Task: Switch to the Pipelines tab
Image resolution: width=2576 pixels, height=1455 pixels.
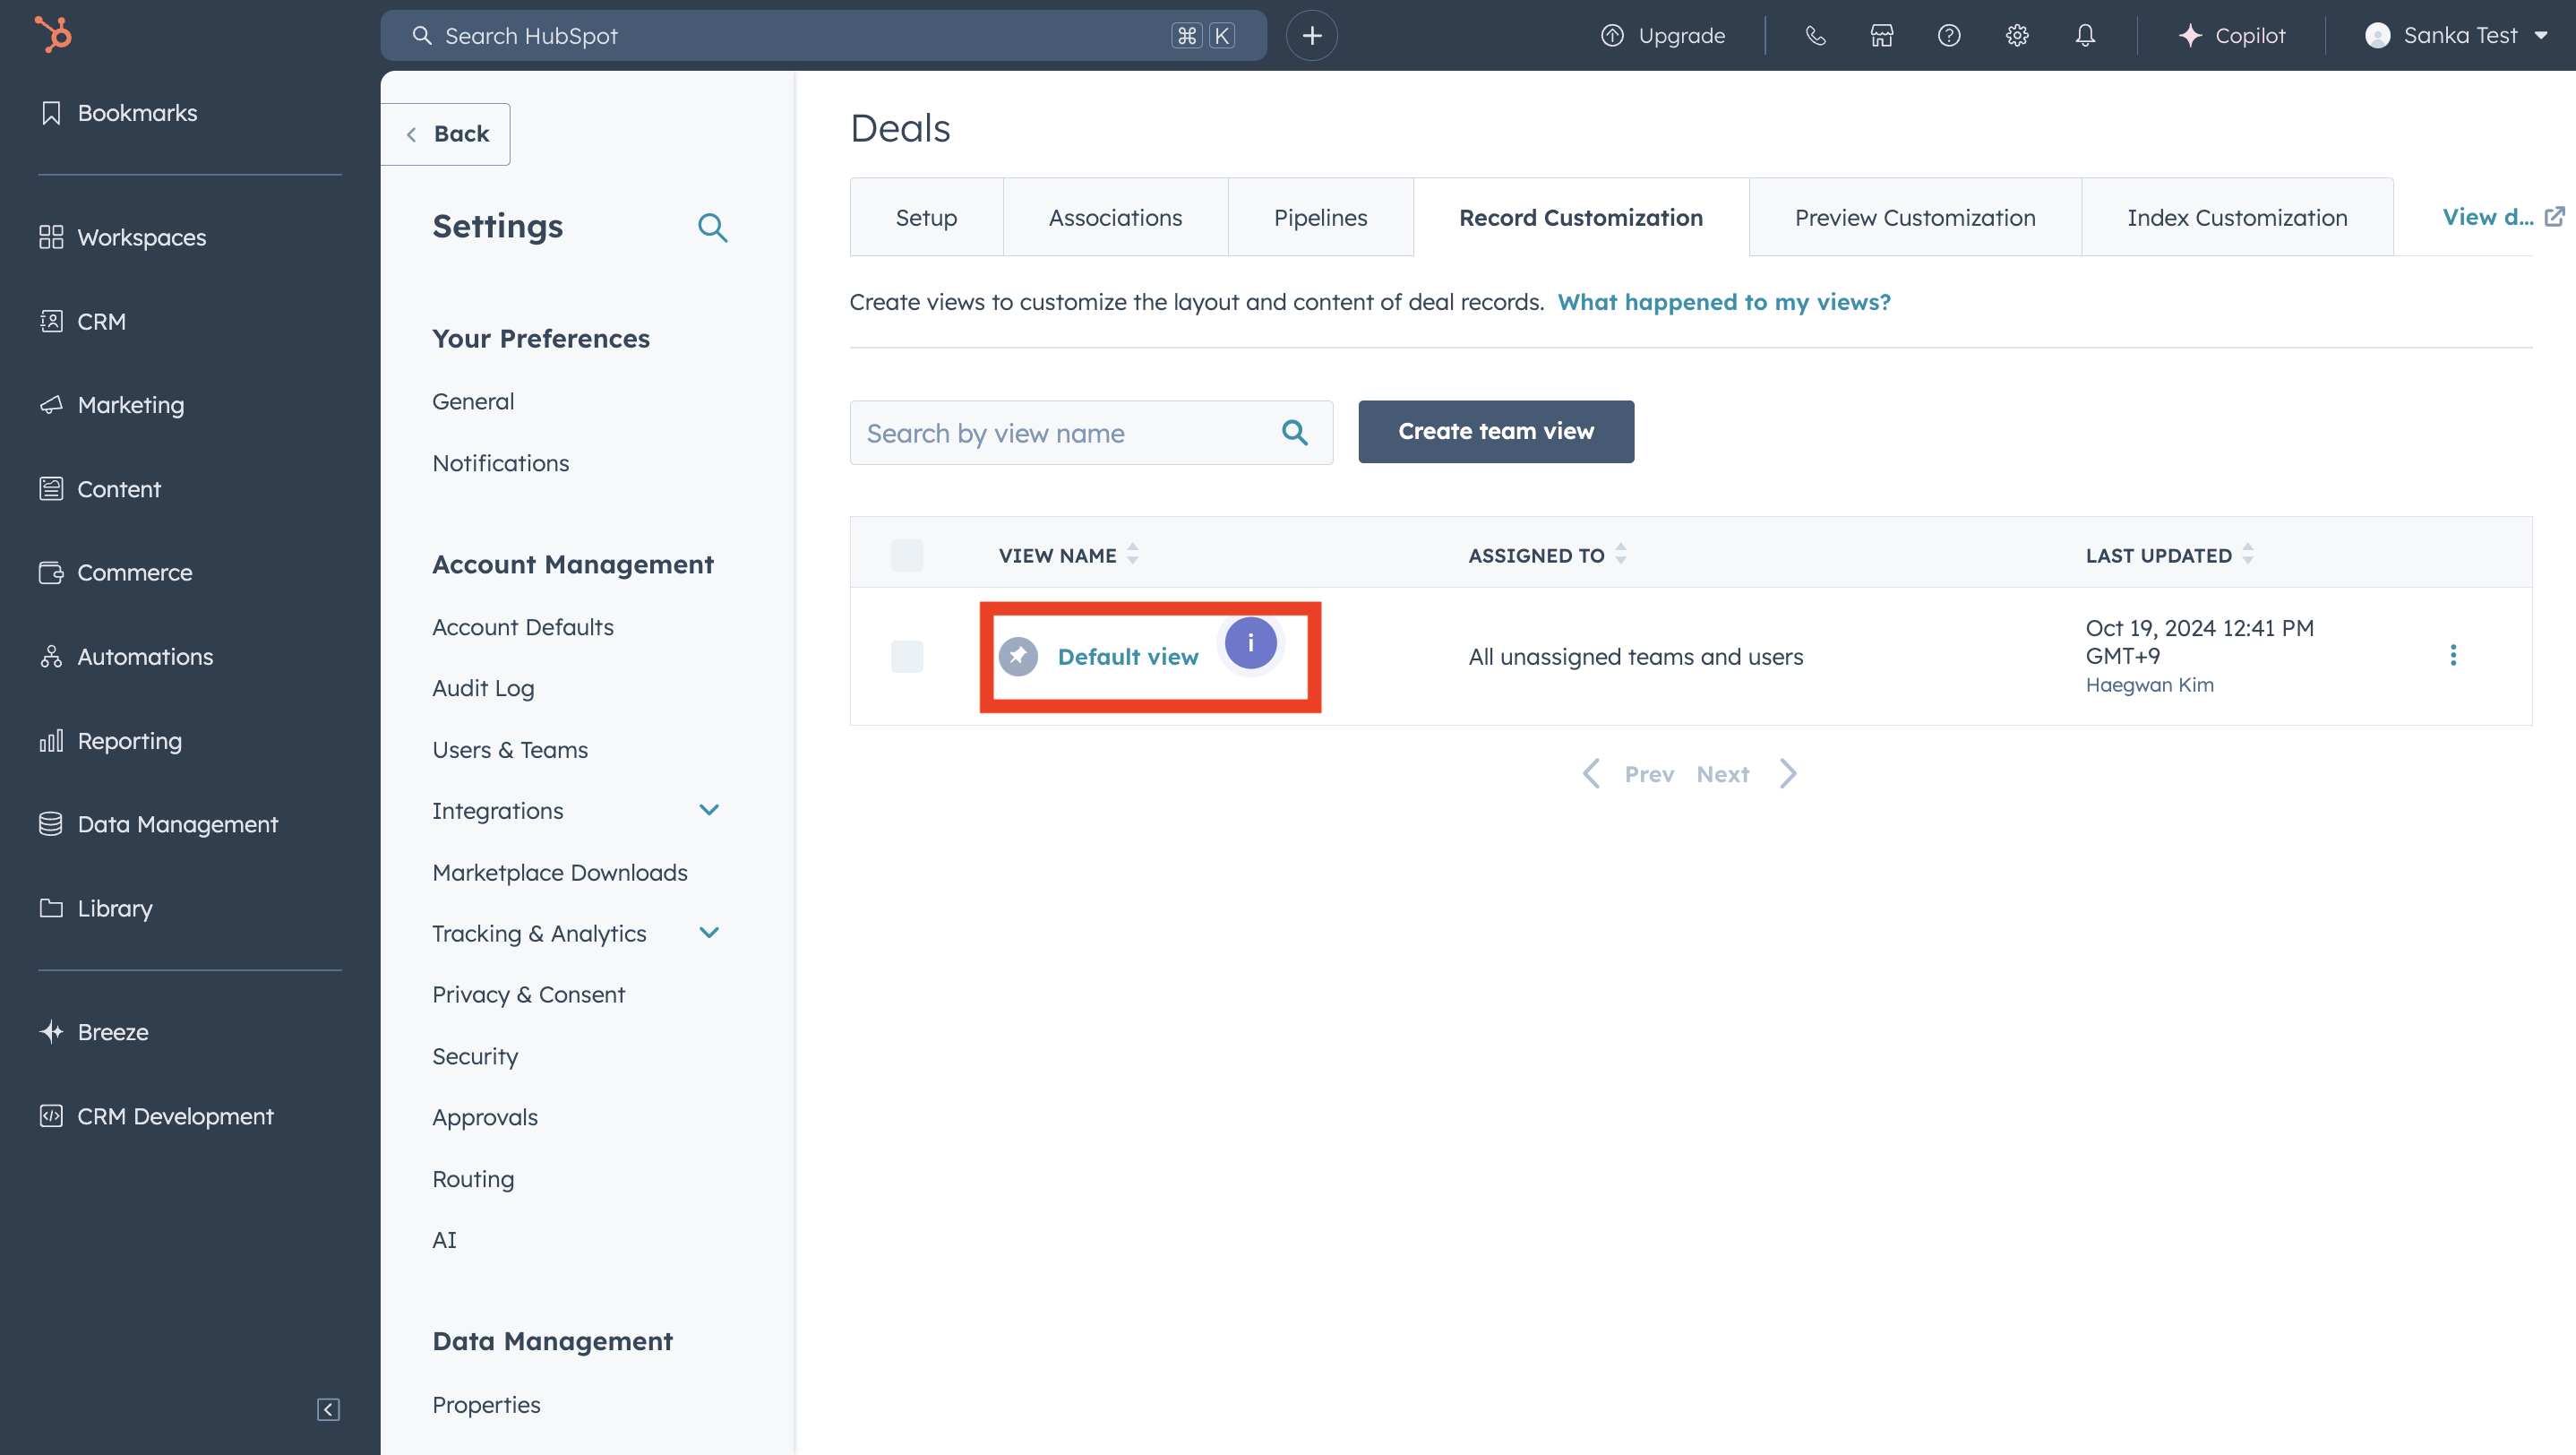Action: tap(1319, 218)
